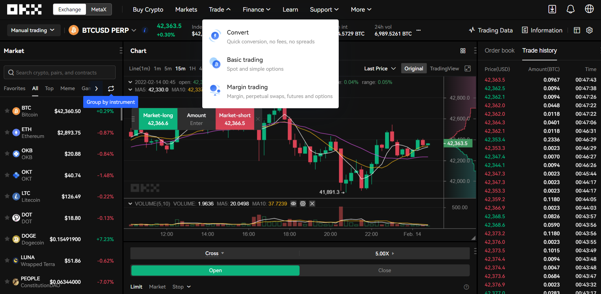The height and width of the screenshot is (294, 601).
Task: Click the Basic trading icon
Action: [215, 63]
